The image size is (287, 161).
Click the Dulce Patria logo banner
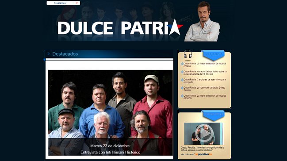click(x=120, y=28)
